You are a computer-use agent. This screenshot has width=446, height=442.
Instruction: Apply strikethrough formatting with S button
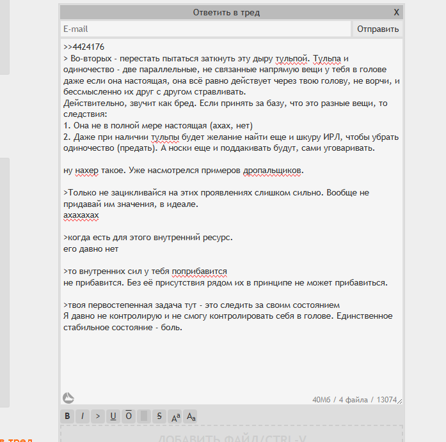coord(159,416)
